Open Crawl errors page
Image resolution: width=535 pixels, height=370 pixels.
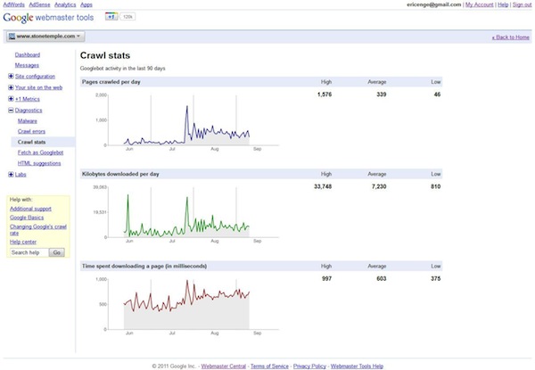31,131
